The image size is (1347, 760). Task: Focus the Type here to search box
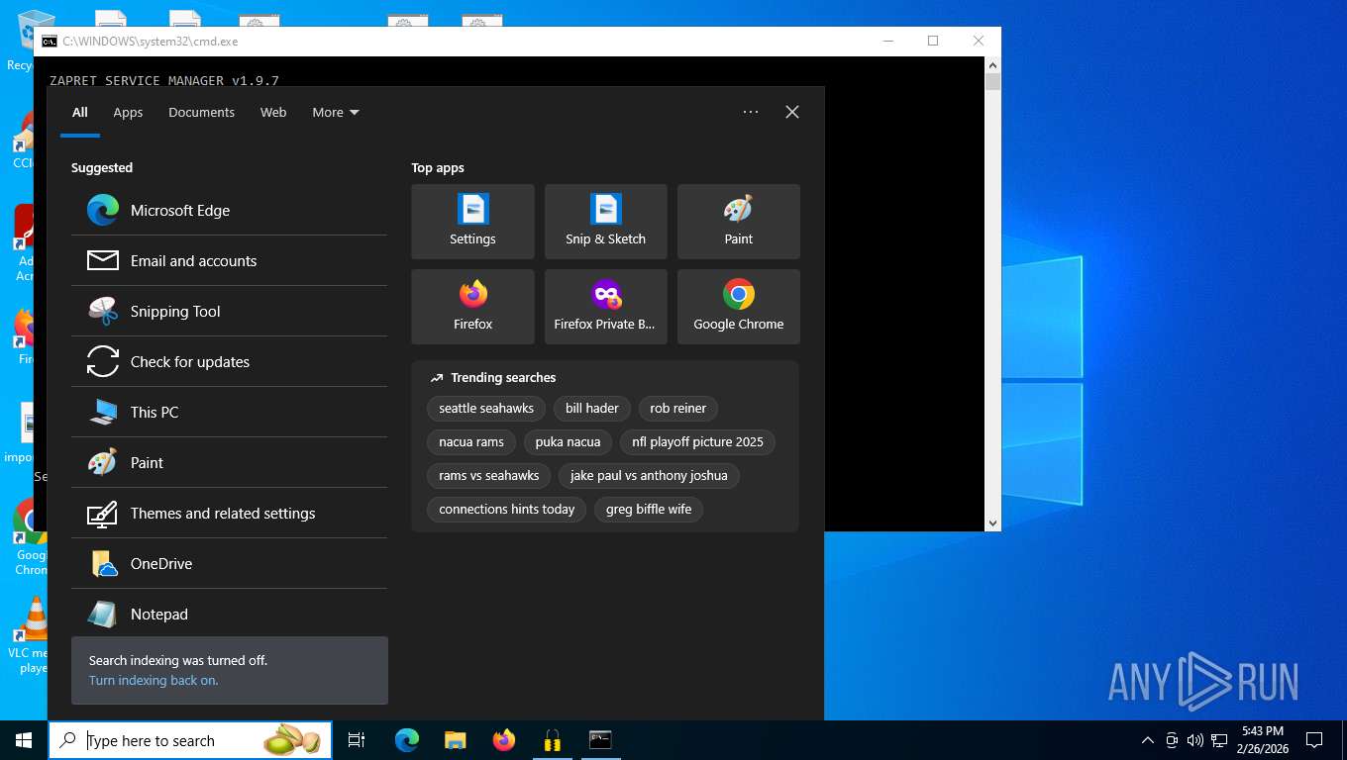190,740
